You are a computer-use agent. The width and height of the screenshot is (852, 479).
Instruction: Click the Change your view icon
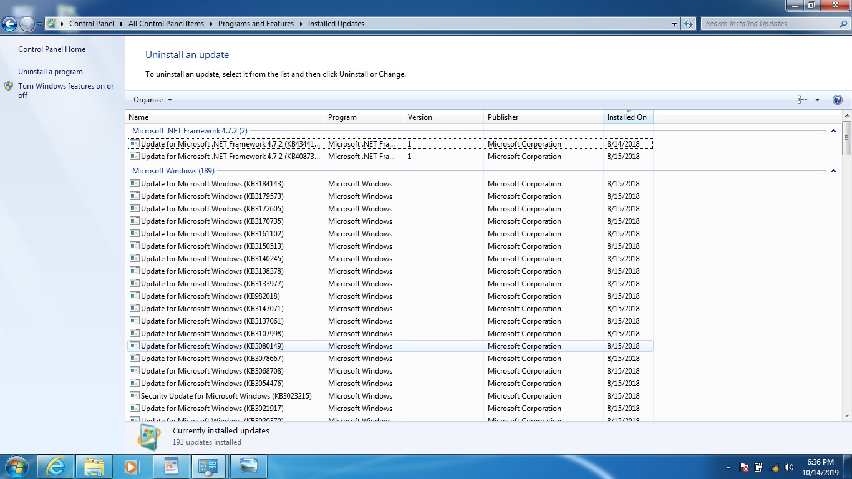pos(803,100)
